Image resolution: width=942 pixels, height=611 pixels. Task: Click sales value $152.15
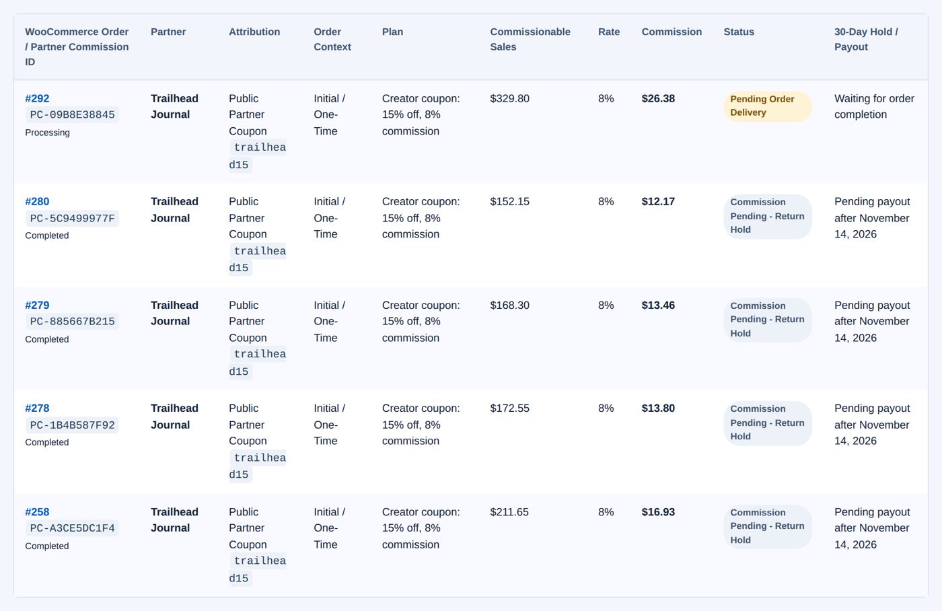point(509,201)
